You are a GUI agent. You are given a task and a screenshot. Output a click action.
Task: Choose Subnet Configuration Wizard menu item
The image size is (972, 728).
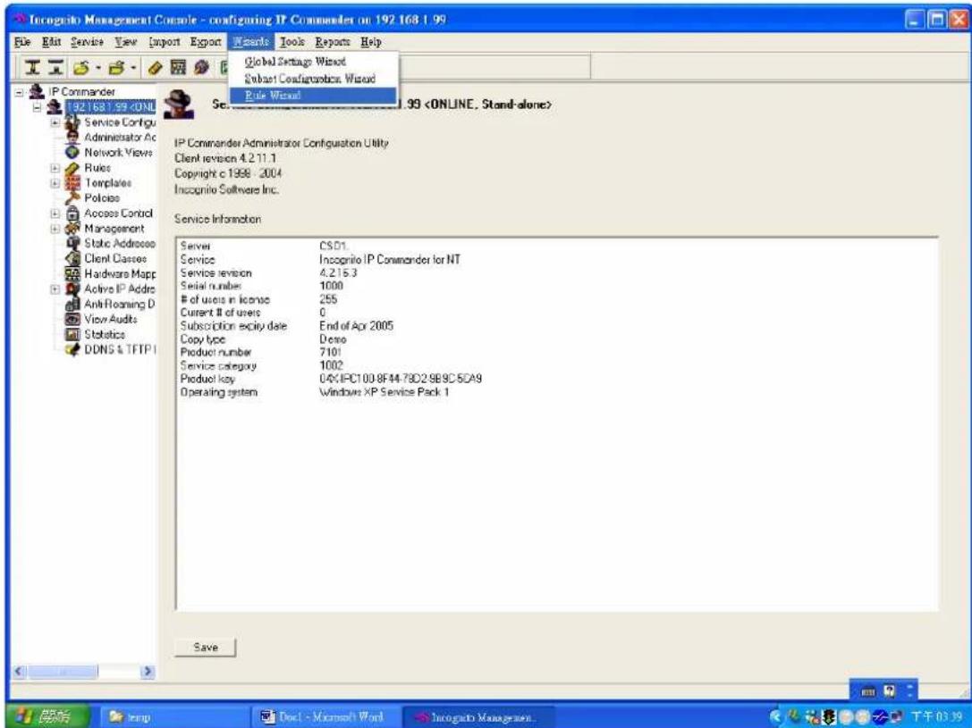[313, 79]
